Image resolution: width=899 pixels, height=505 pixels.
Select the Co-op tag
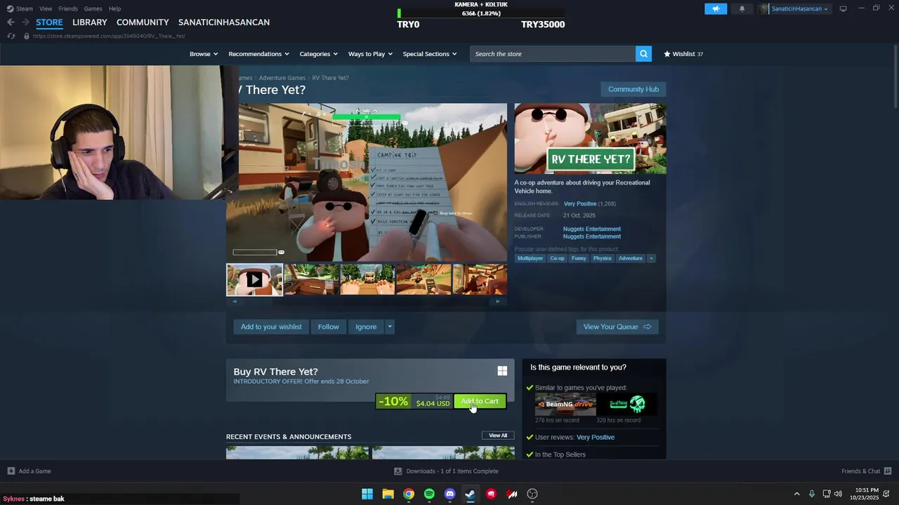(x=557, y=258)
